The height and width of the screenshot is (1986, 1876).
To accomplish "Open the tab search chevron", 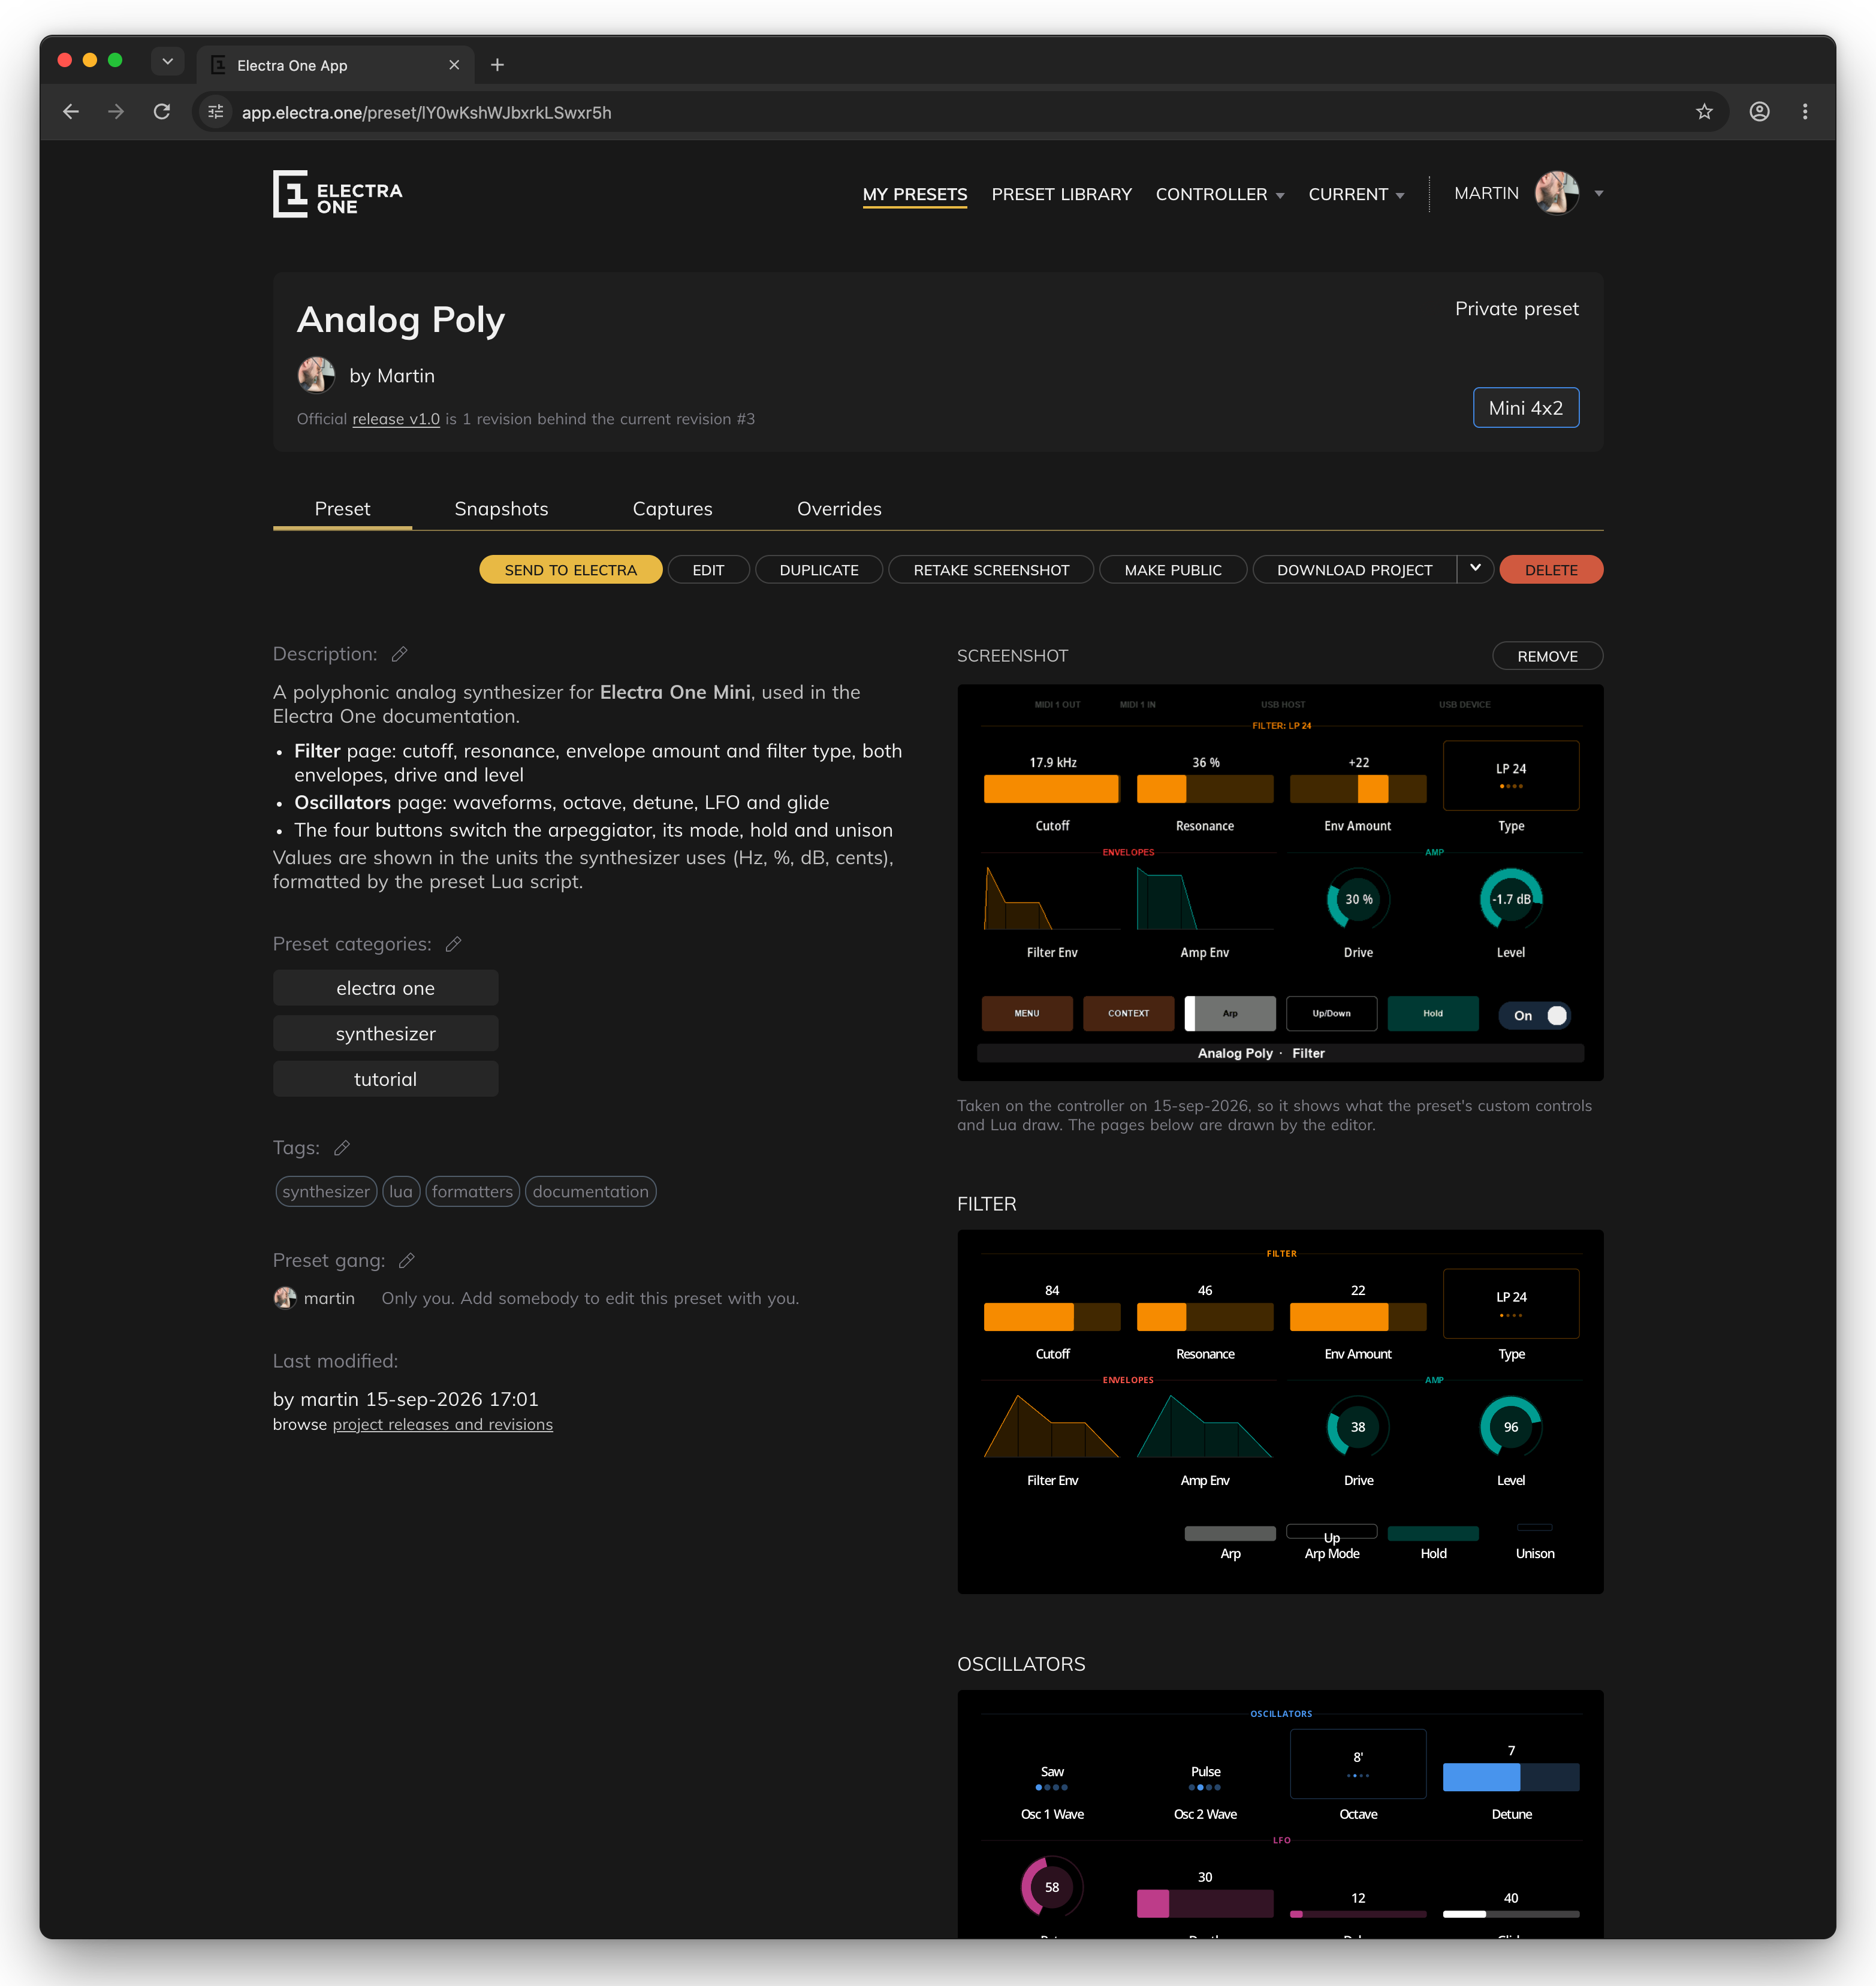I will [x=168, y=62].
